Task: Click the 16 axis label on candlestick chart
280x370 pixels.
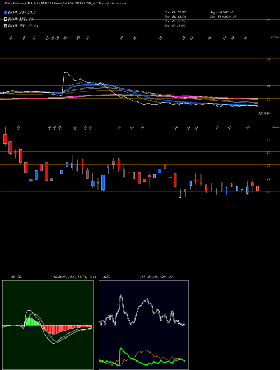Action: tap(268, 152)
